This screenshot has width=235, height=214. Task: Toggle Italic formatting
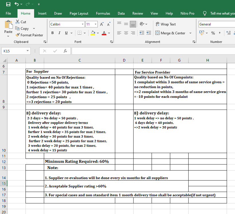pyautogui.click(x=59, y=33)
